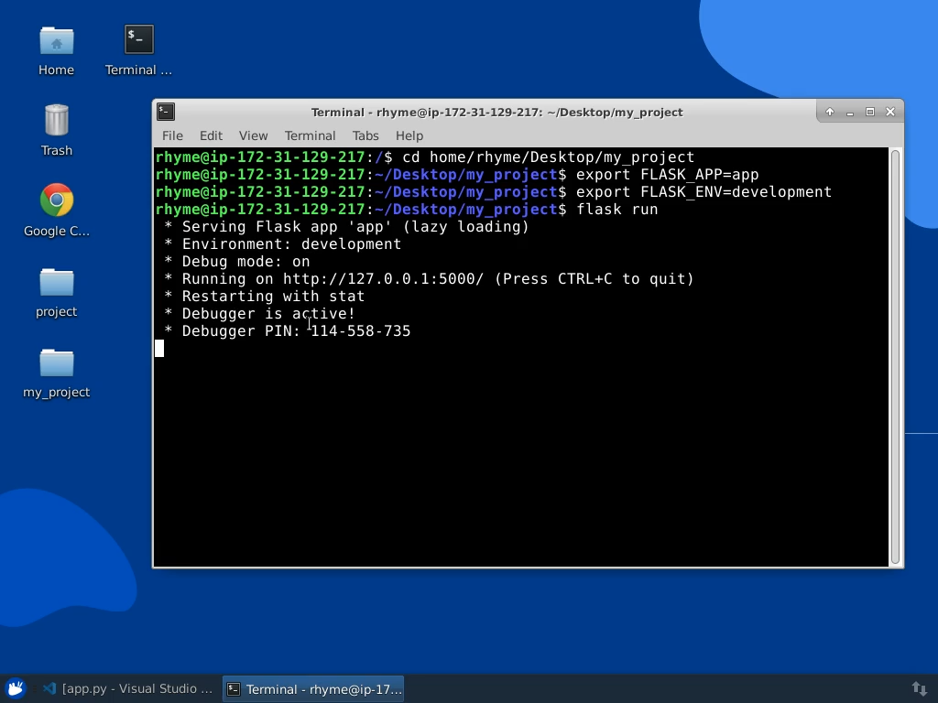The height and width of the screenshot is (703, 938).
Task: Click the terminal vertical scrollbar
Action: click(896, 357)
